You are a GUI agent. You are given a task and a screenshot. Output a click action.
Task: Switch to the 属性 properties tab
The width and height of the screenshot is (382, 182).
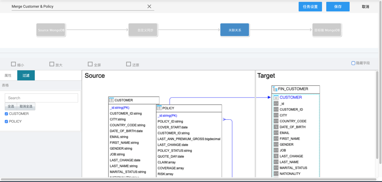click(8, 76)
